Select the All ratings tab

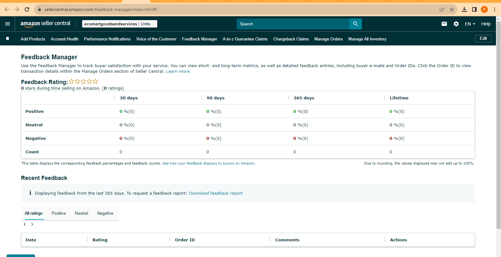tap(34, 213)
